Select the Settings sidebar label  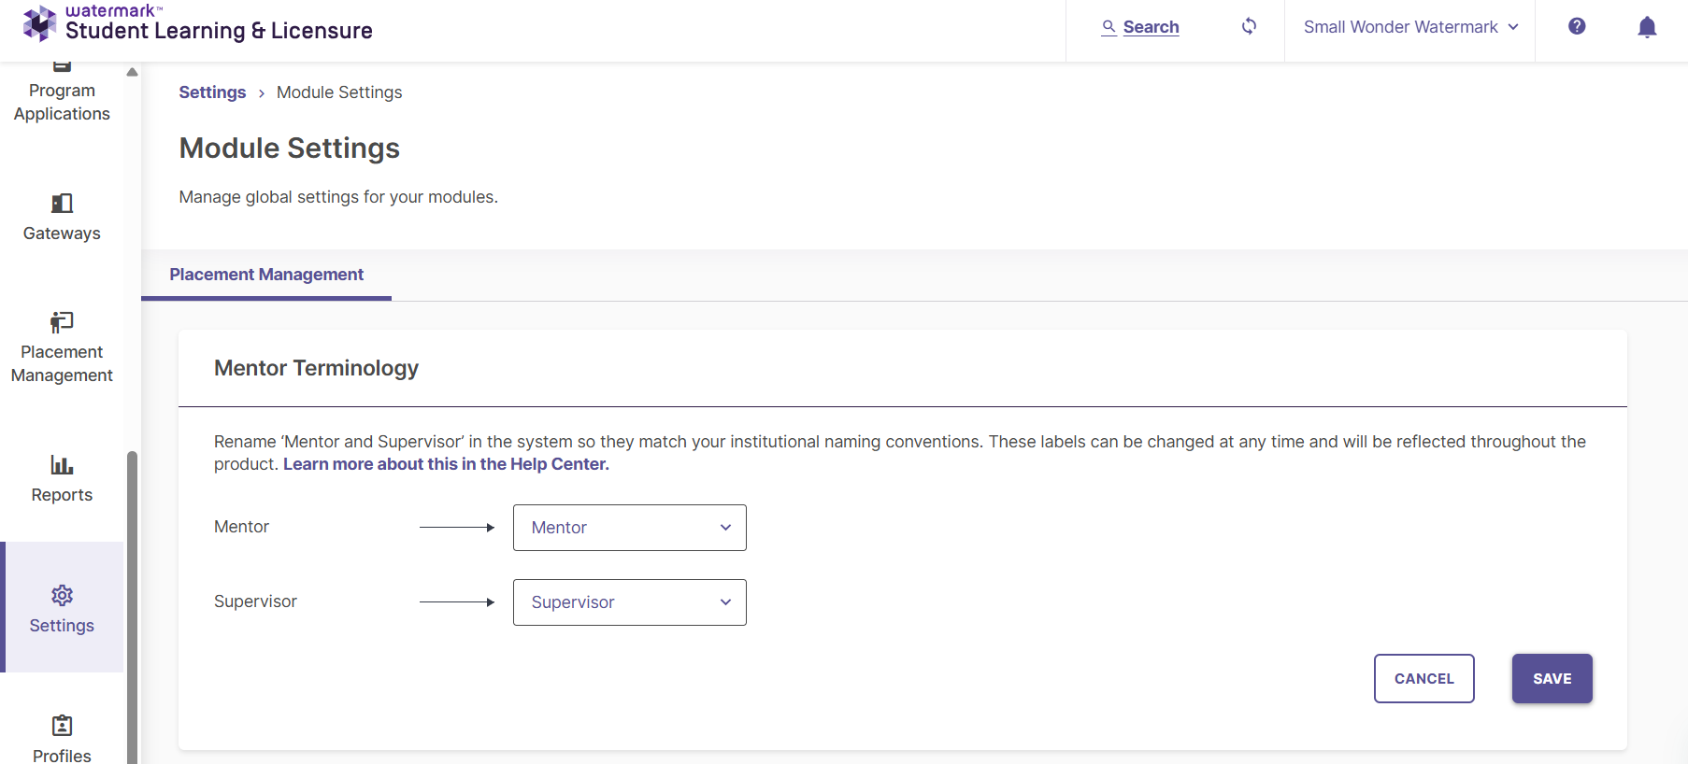(x=62, y=626)
